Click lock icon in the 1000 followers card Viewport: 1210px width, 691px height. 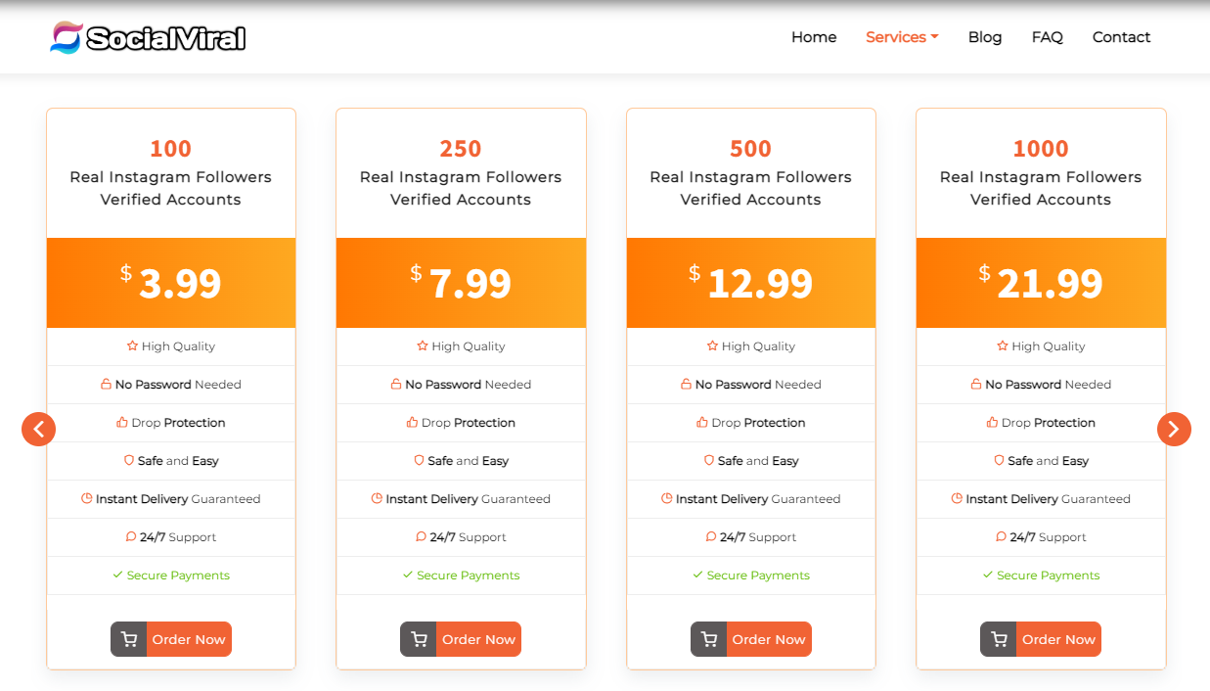pyautogui.click(x=976, y=384)
